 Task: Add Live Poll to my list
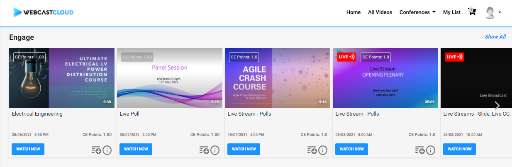coord(204,150)
